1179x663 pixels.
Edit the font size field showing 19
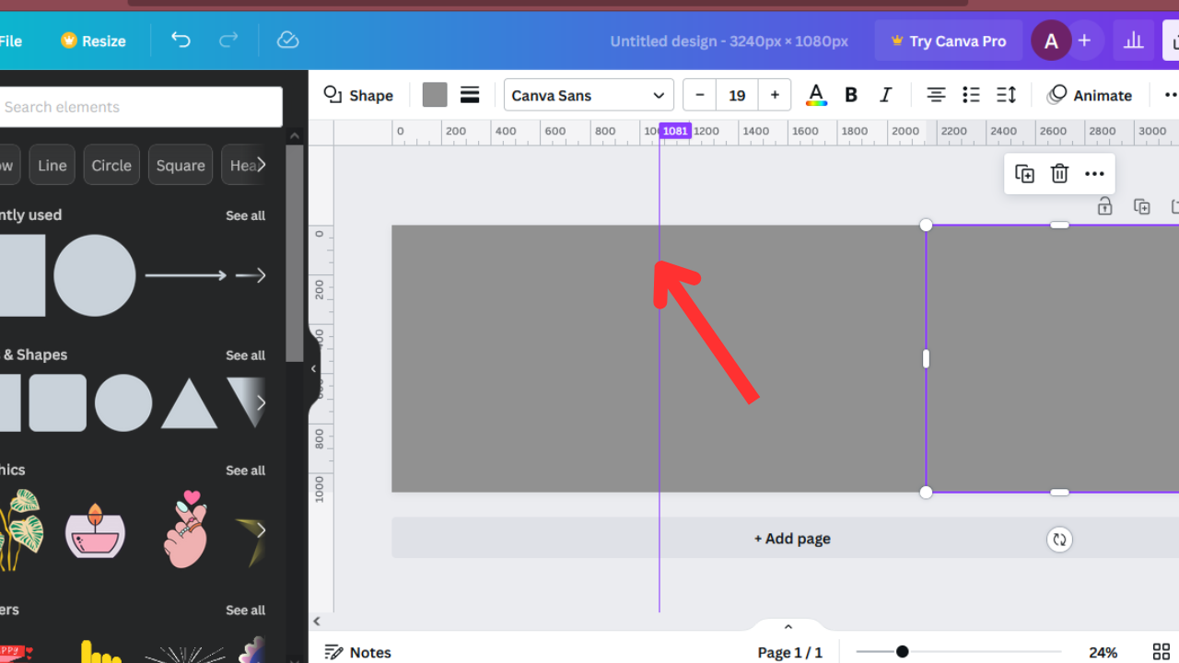point(737,95)
